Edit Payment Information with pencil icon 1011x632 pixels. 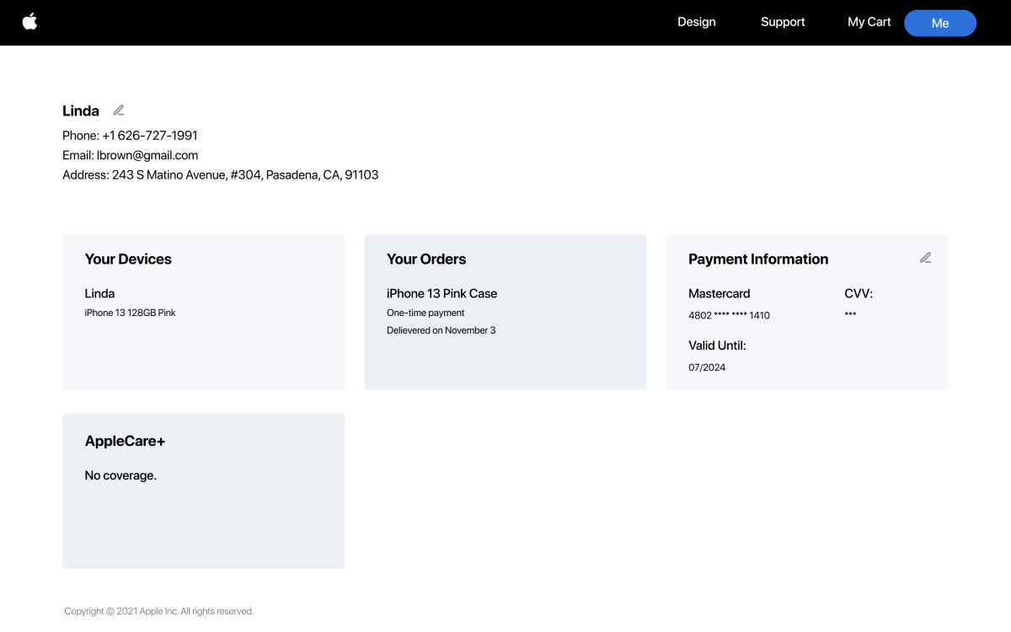925,258
